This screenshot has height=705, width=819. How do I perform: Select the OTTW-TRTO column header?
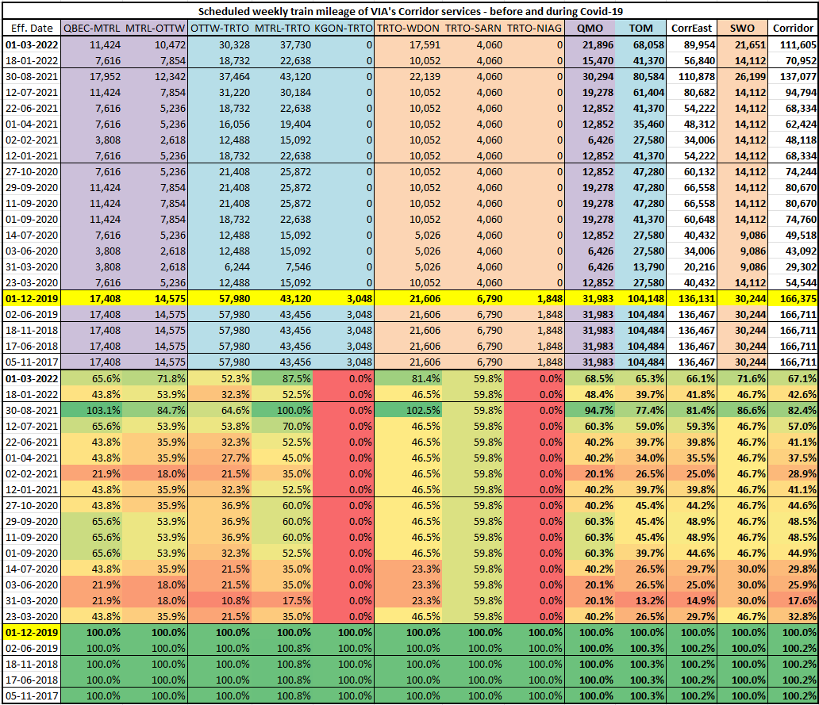(219, 28)
